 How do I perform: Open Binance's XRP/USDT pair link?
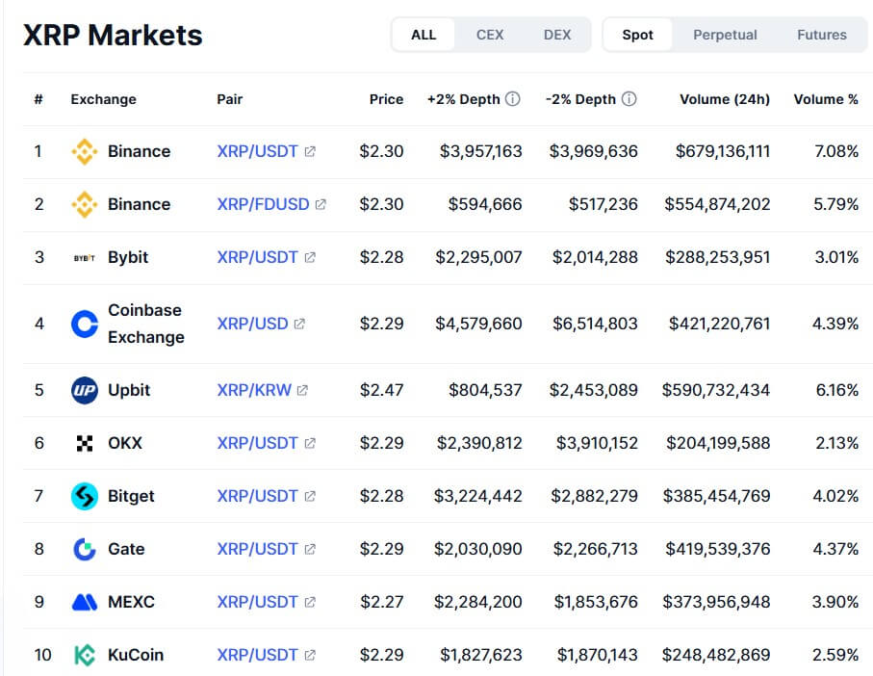pyautogui.click(x=258, y=151)
